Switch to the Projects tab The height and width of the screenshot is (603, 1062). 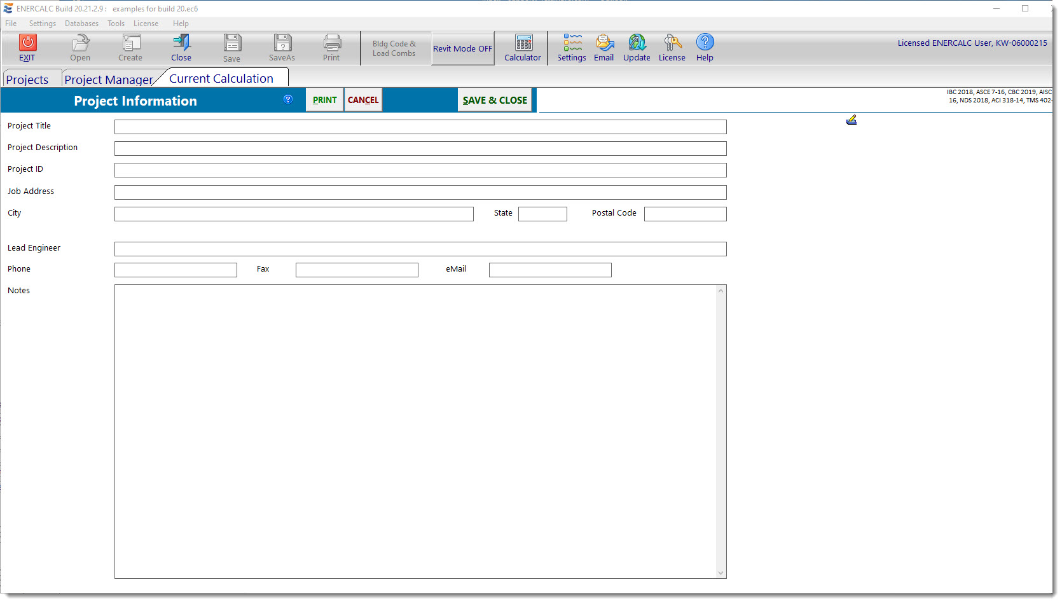point(27,80)
